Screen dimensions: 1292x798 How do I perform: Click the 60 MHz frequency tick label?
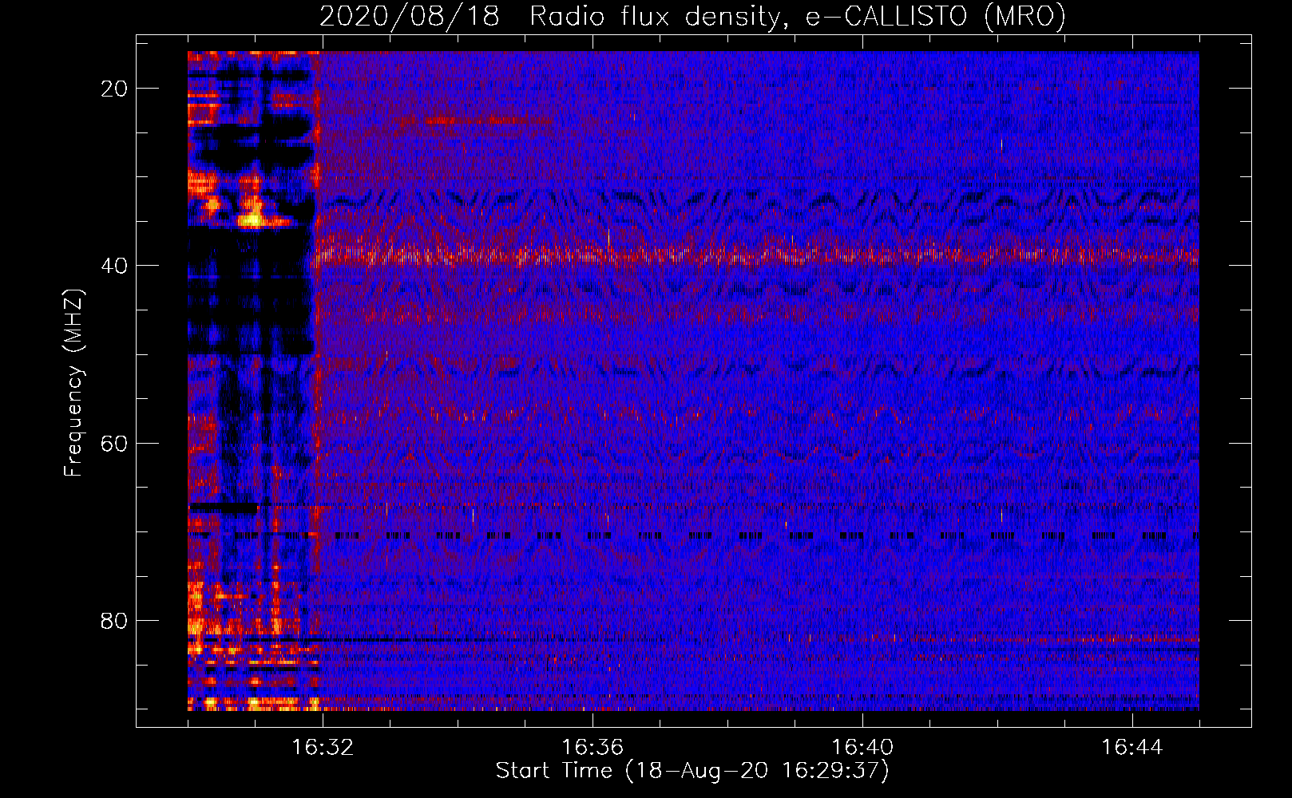tap(114, 444)
